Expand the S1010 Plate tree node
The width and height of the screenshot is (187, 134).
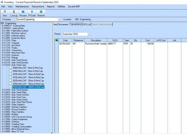pyautogui.click(x=3, y=40)
